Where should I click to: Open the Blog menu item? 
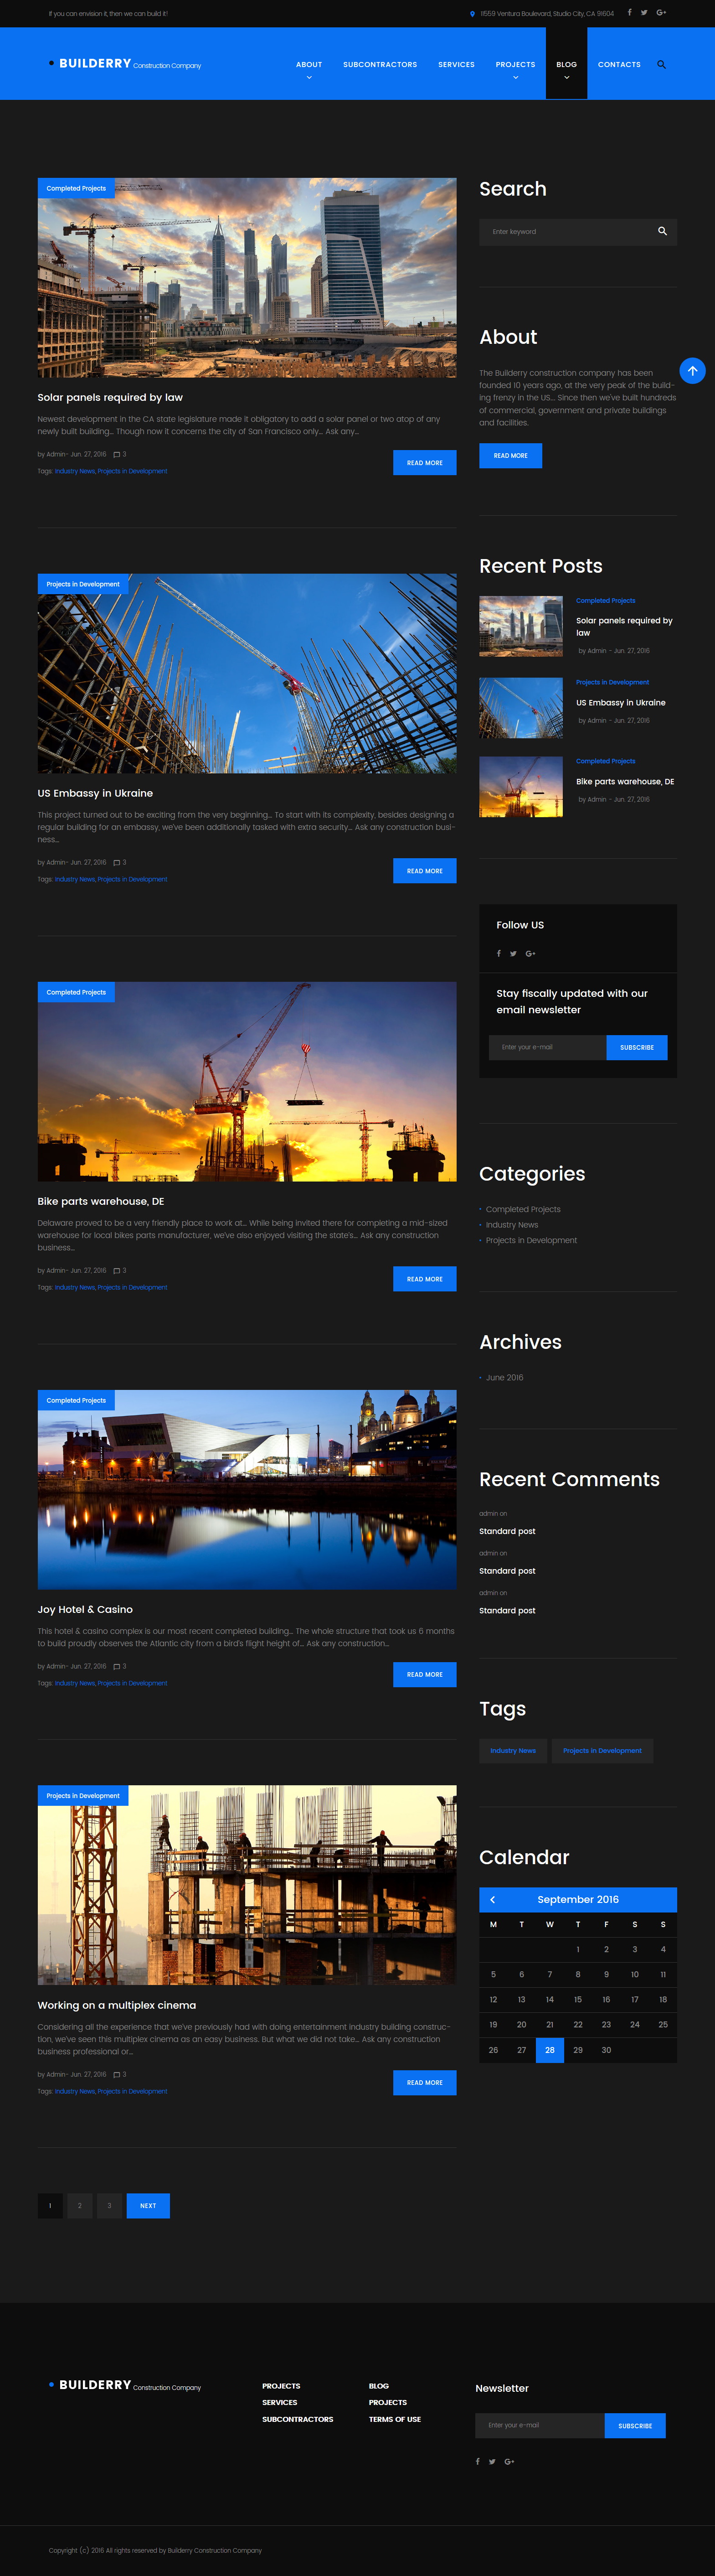566,64
